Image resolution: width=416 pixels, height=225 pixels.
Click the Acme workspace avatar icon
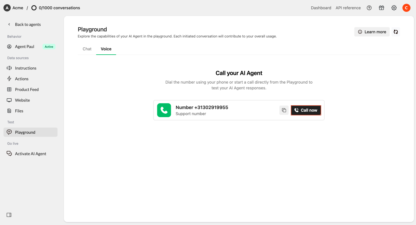point(7,8)
